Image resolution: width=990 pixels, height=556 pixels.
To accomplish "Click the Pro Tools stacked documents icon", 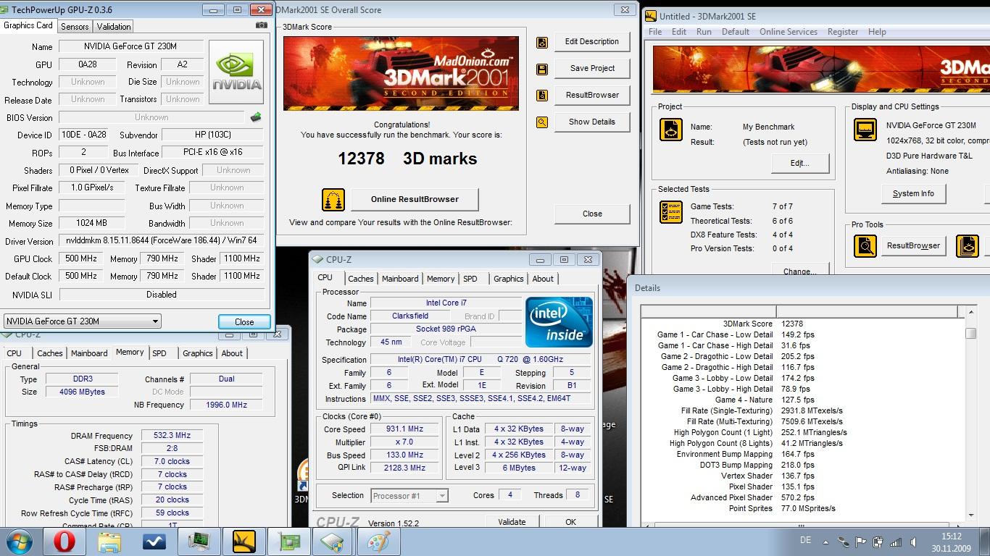I will coord(968,246).
